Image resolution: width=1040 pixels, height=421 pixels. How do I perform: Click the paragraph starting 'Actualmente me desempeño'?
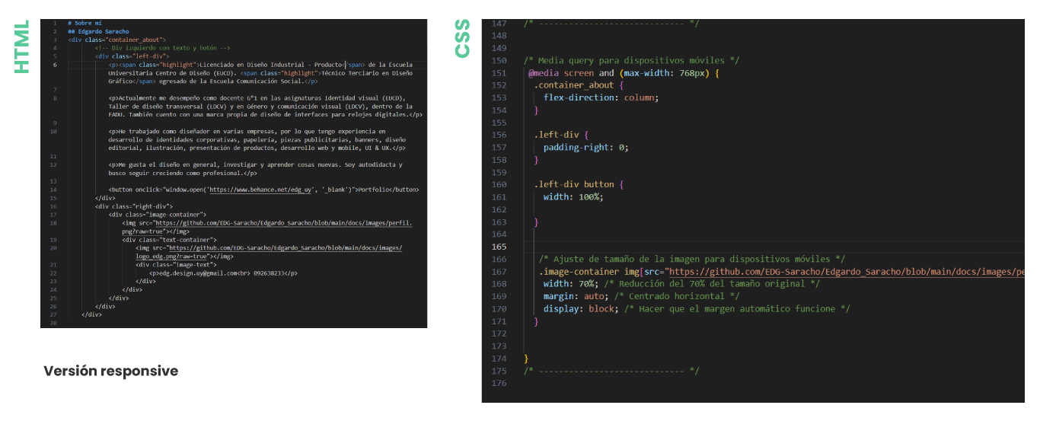[x=266, y=107]
